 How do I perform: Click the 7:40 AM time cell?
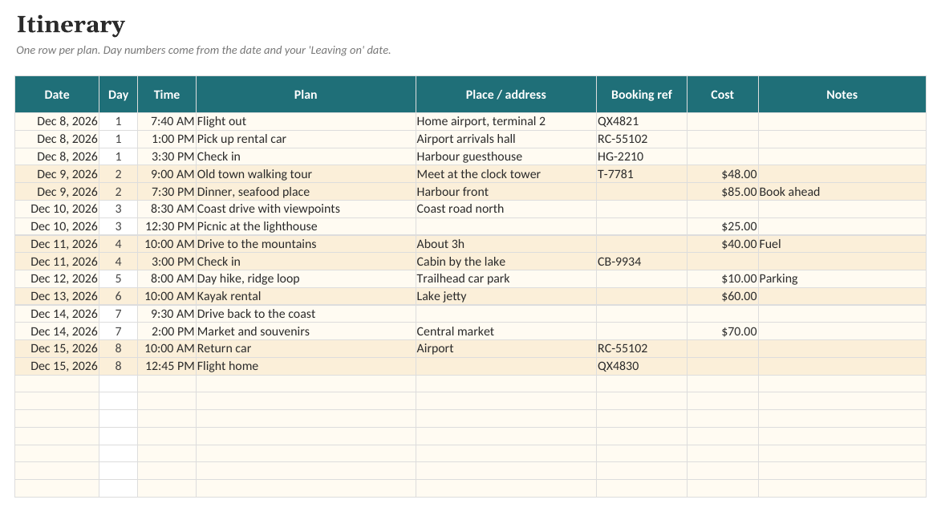coord(167,121)
